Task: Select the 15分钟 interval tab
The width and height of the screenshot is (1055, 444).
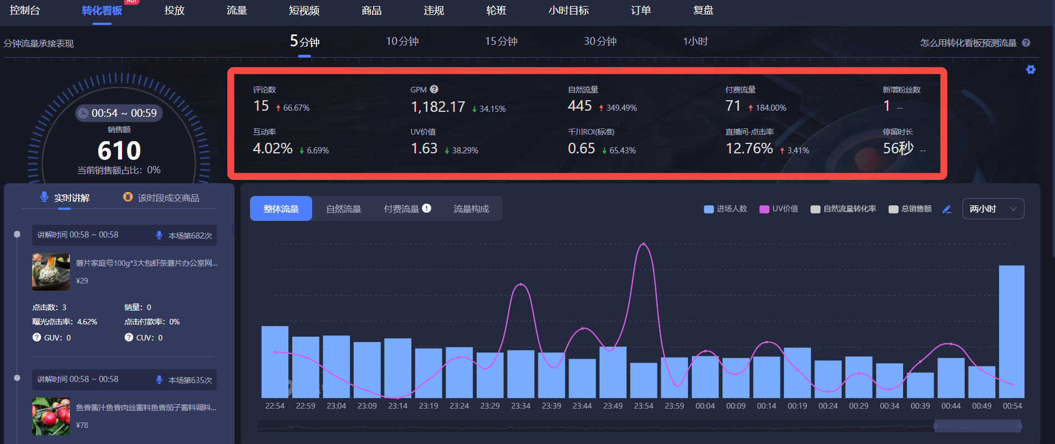Action: pyautogui.click(x=501, y=42)
